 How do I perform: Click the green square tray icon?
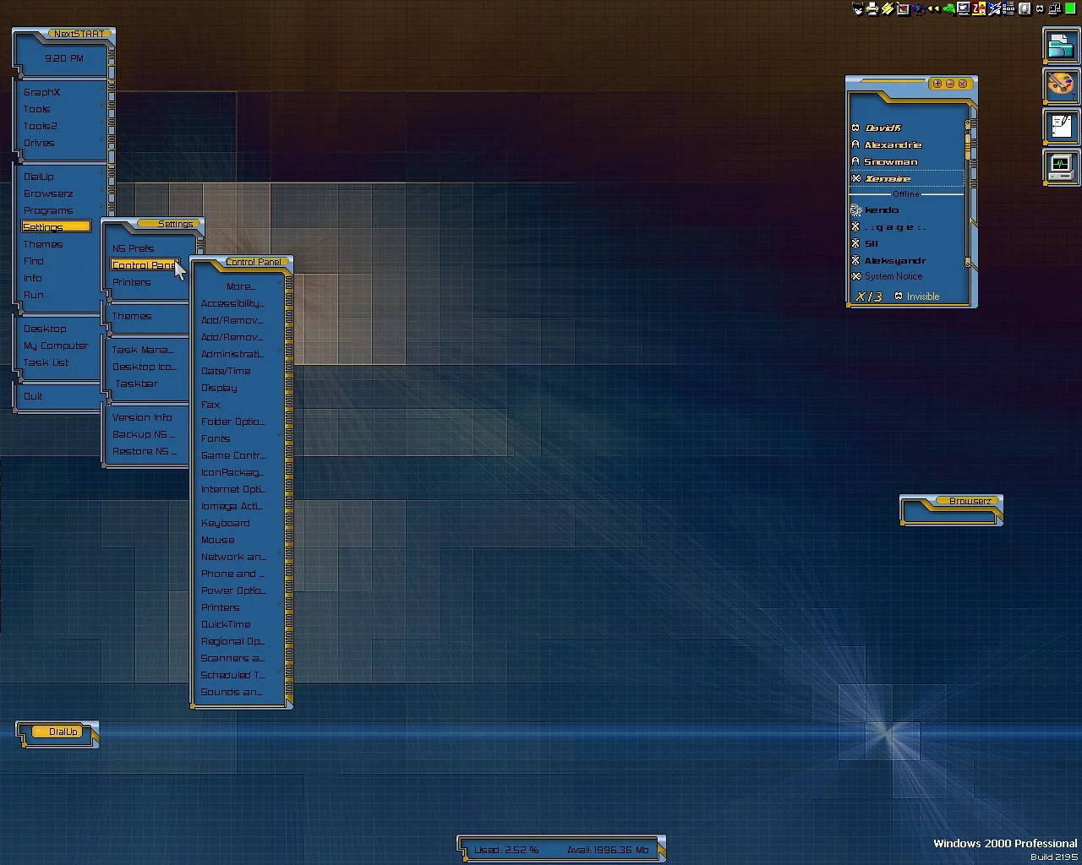tap(1071, 9)
